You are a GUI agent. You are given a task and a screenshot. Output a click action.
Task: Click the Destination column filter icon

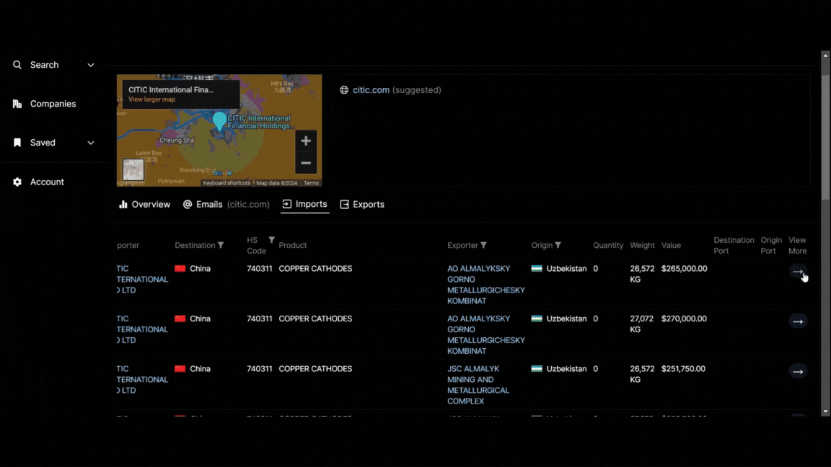[221, 246]
